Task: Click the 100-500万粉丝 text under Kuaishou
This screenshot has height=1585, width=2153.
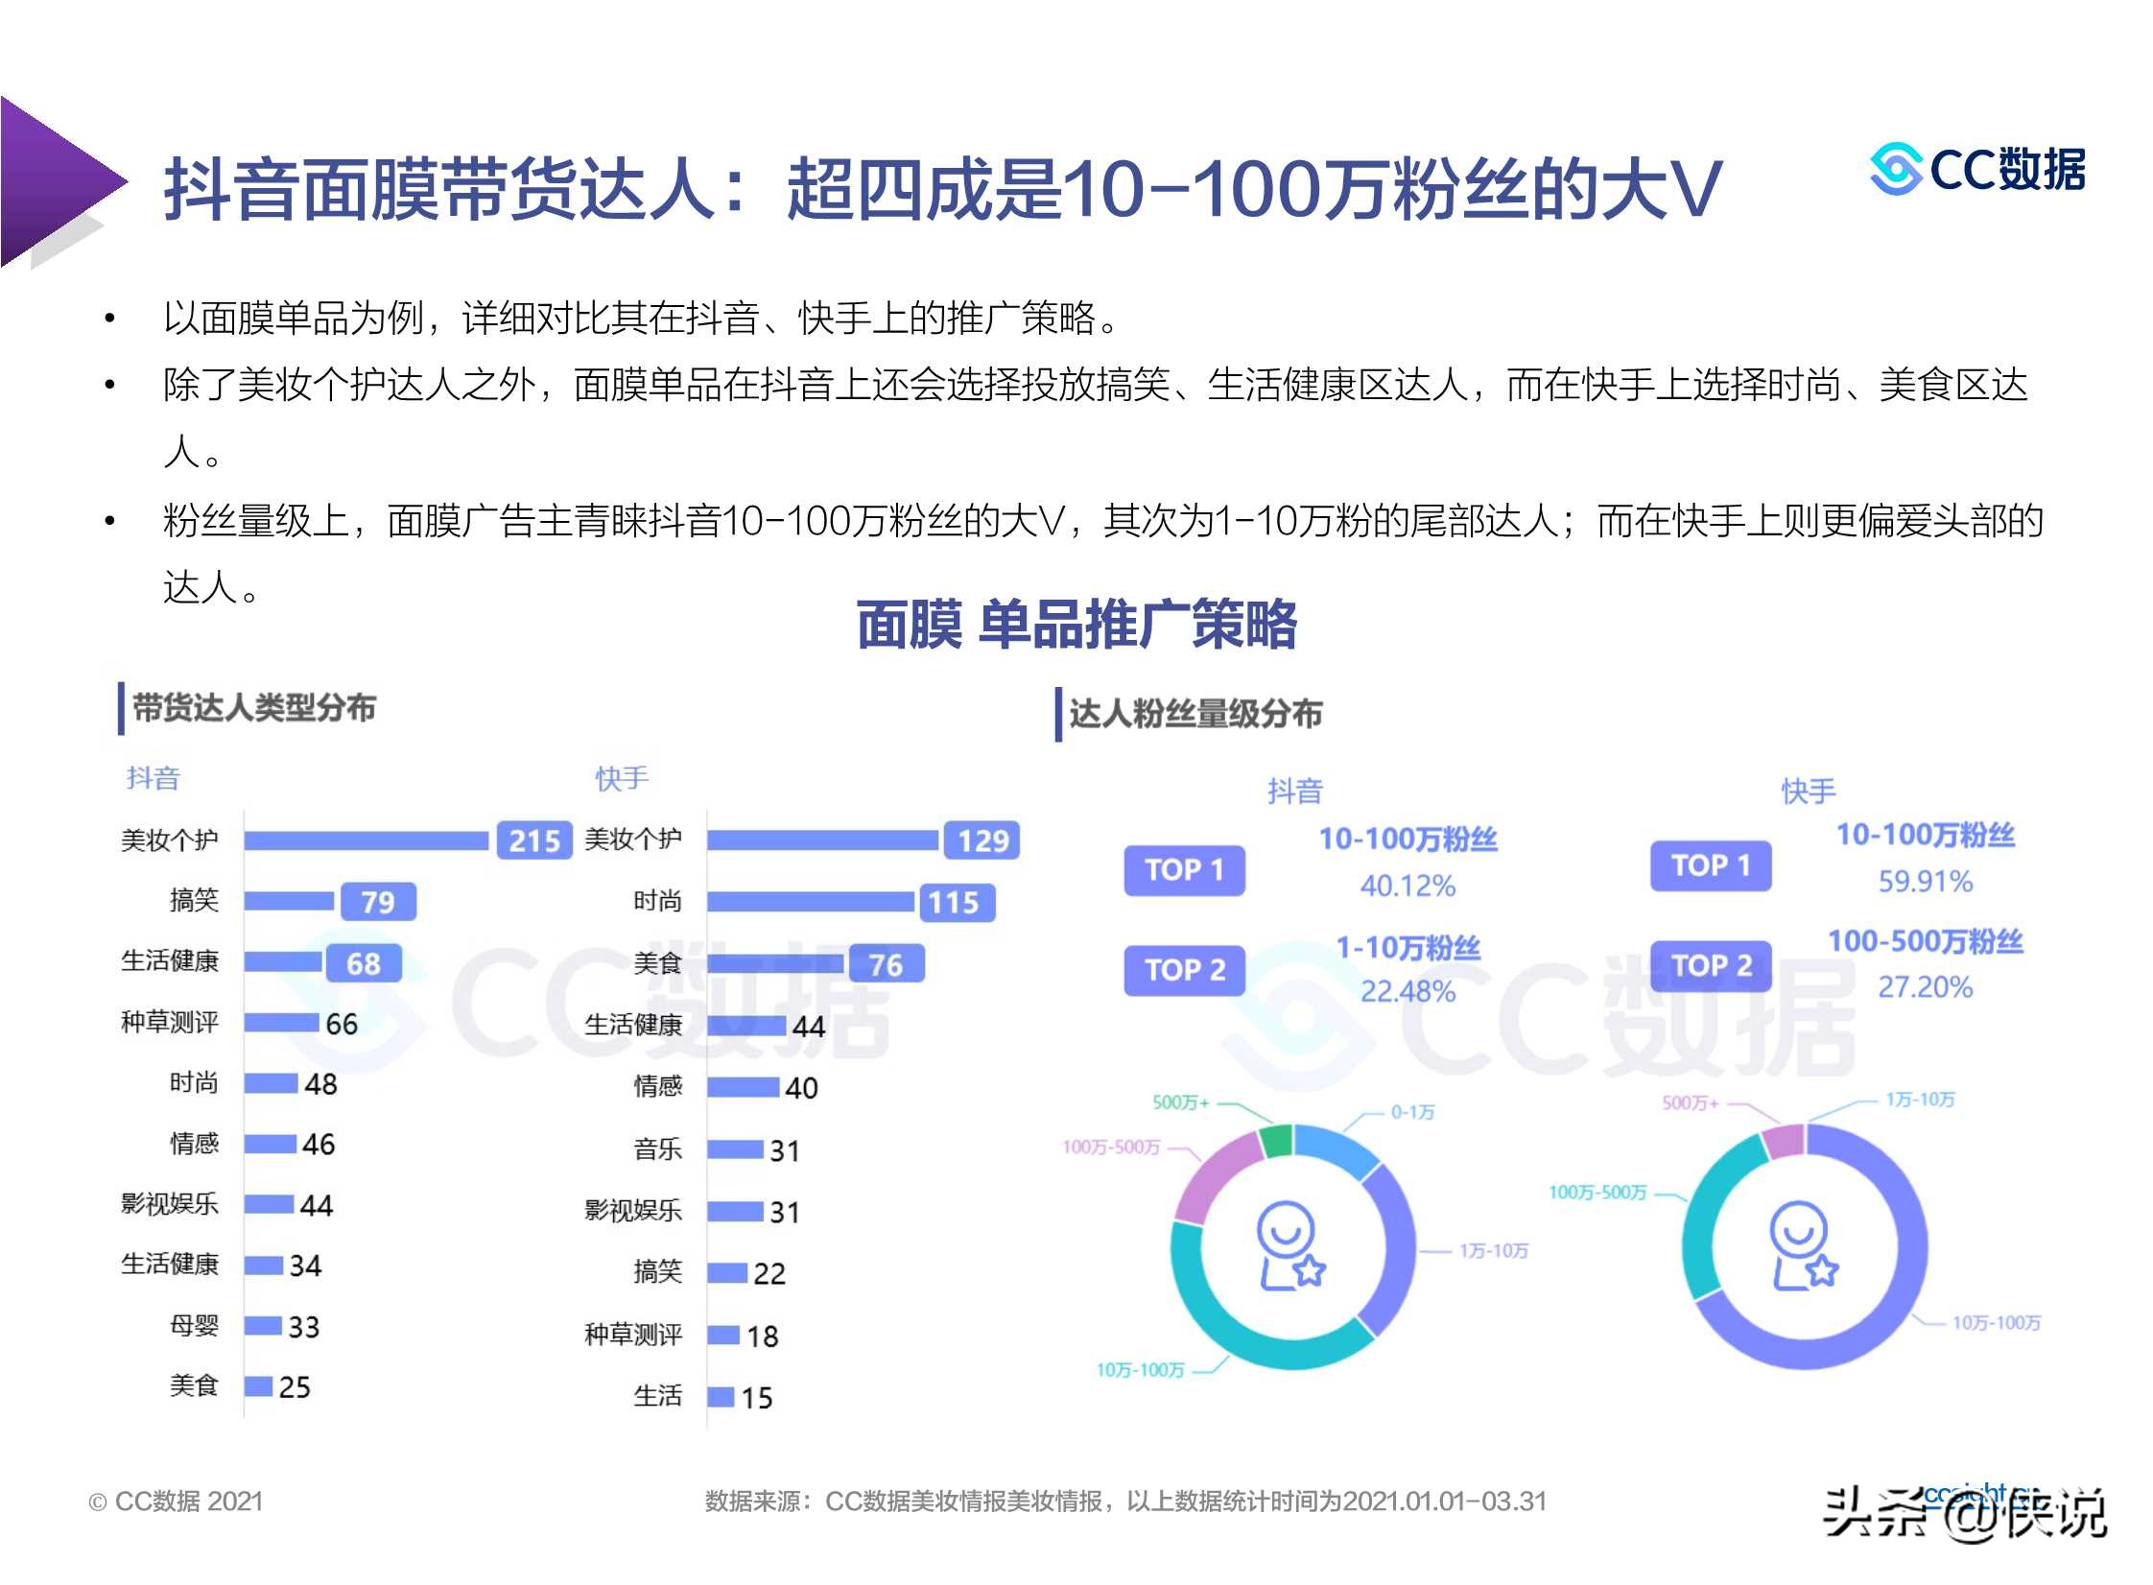Action: (x=1925, y=941)
